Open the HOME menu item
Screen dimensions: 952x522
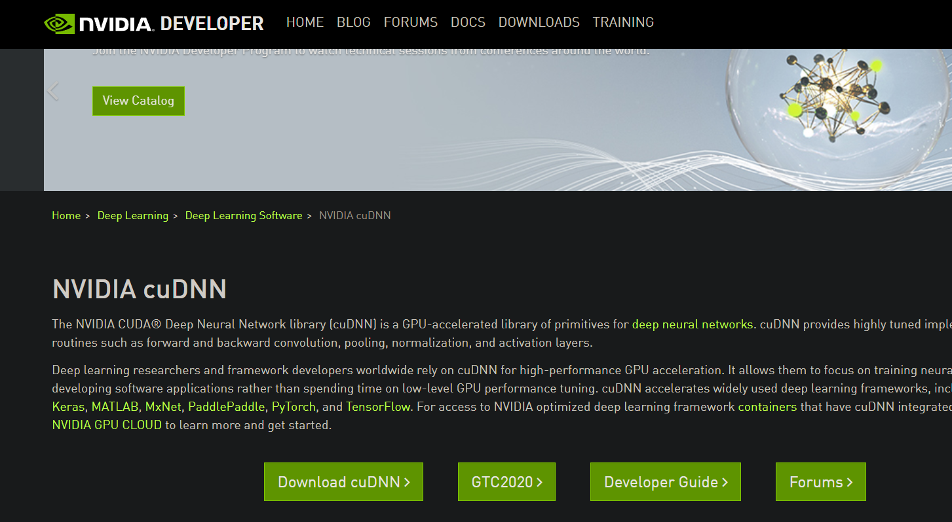[305, 22]
